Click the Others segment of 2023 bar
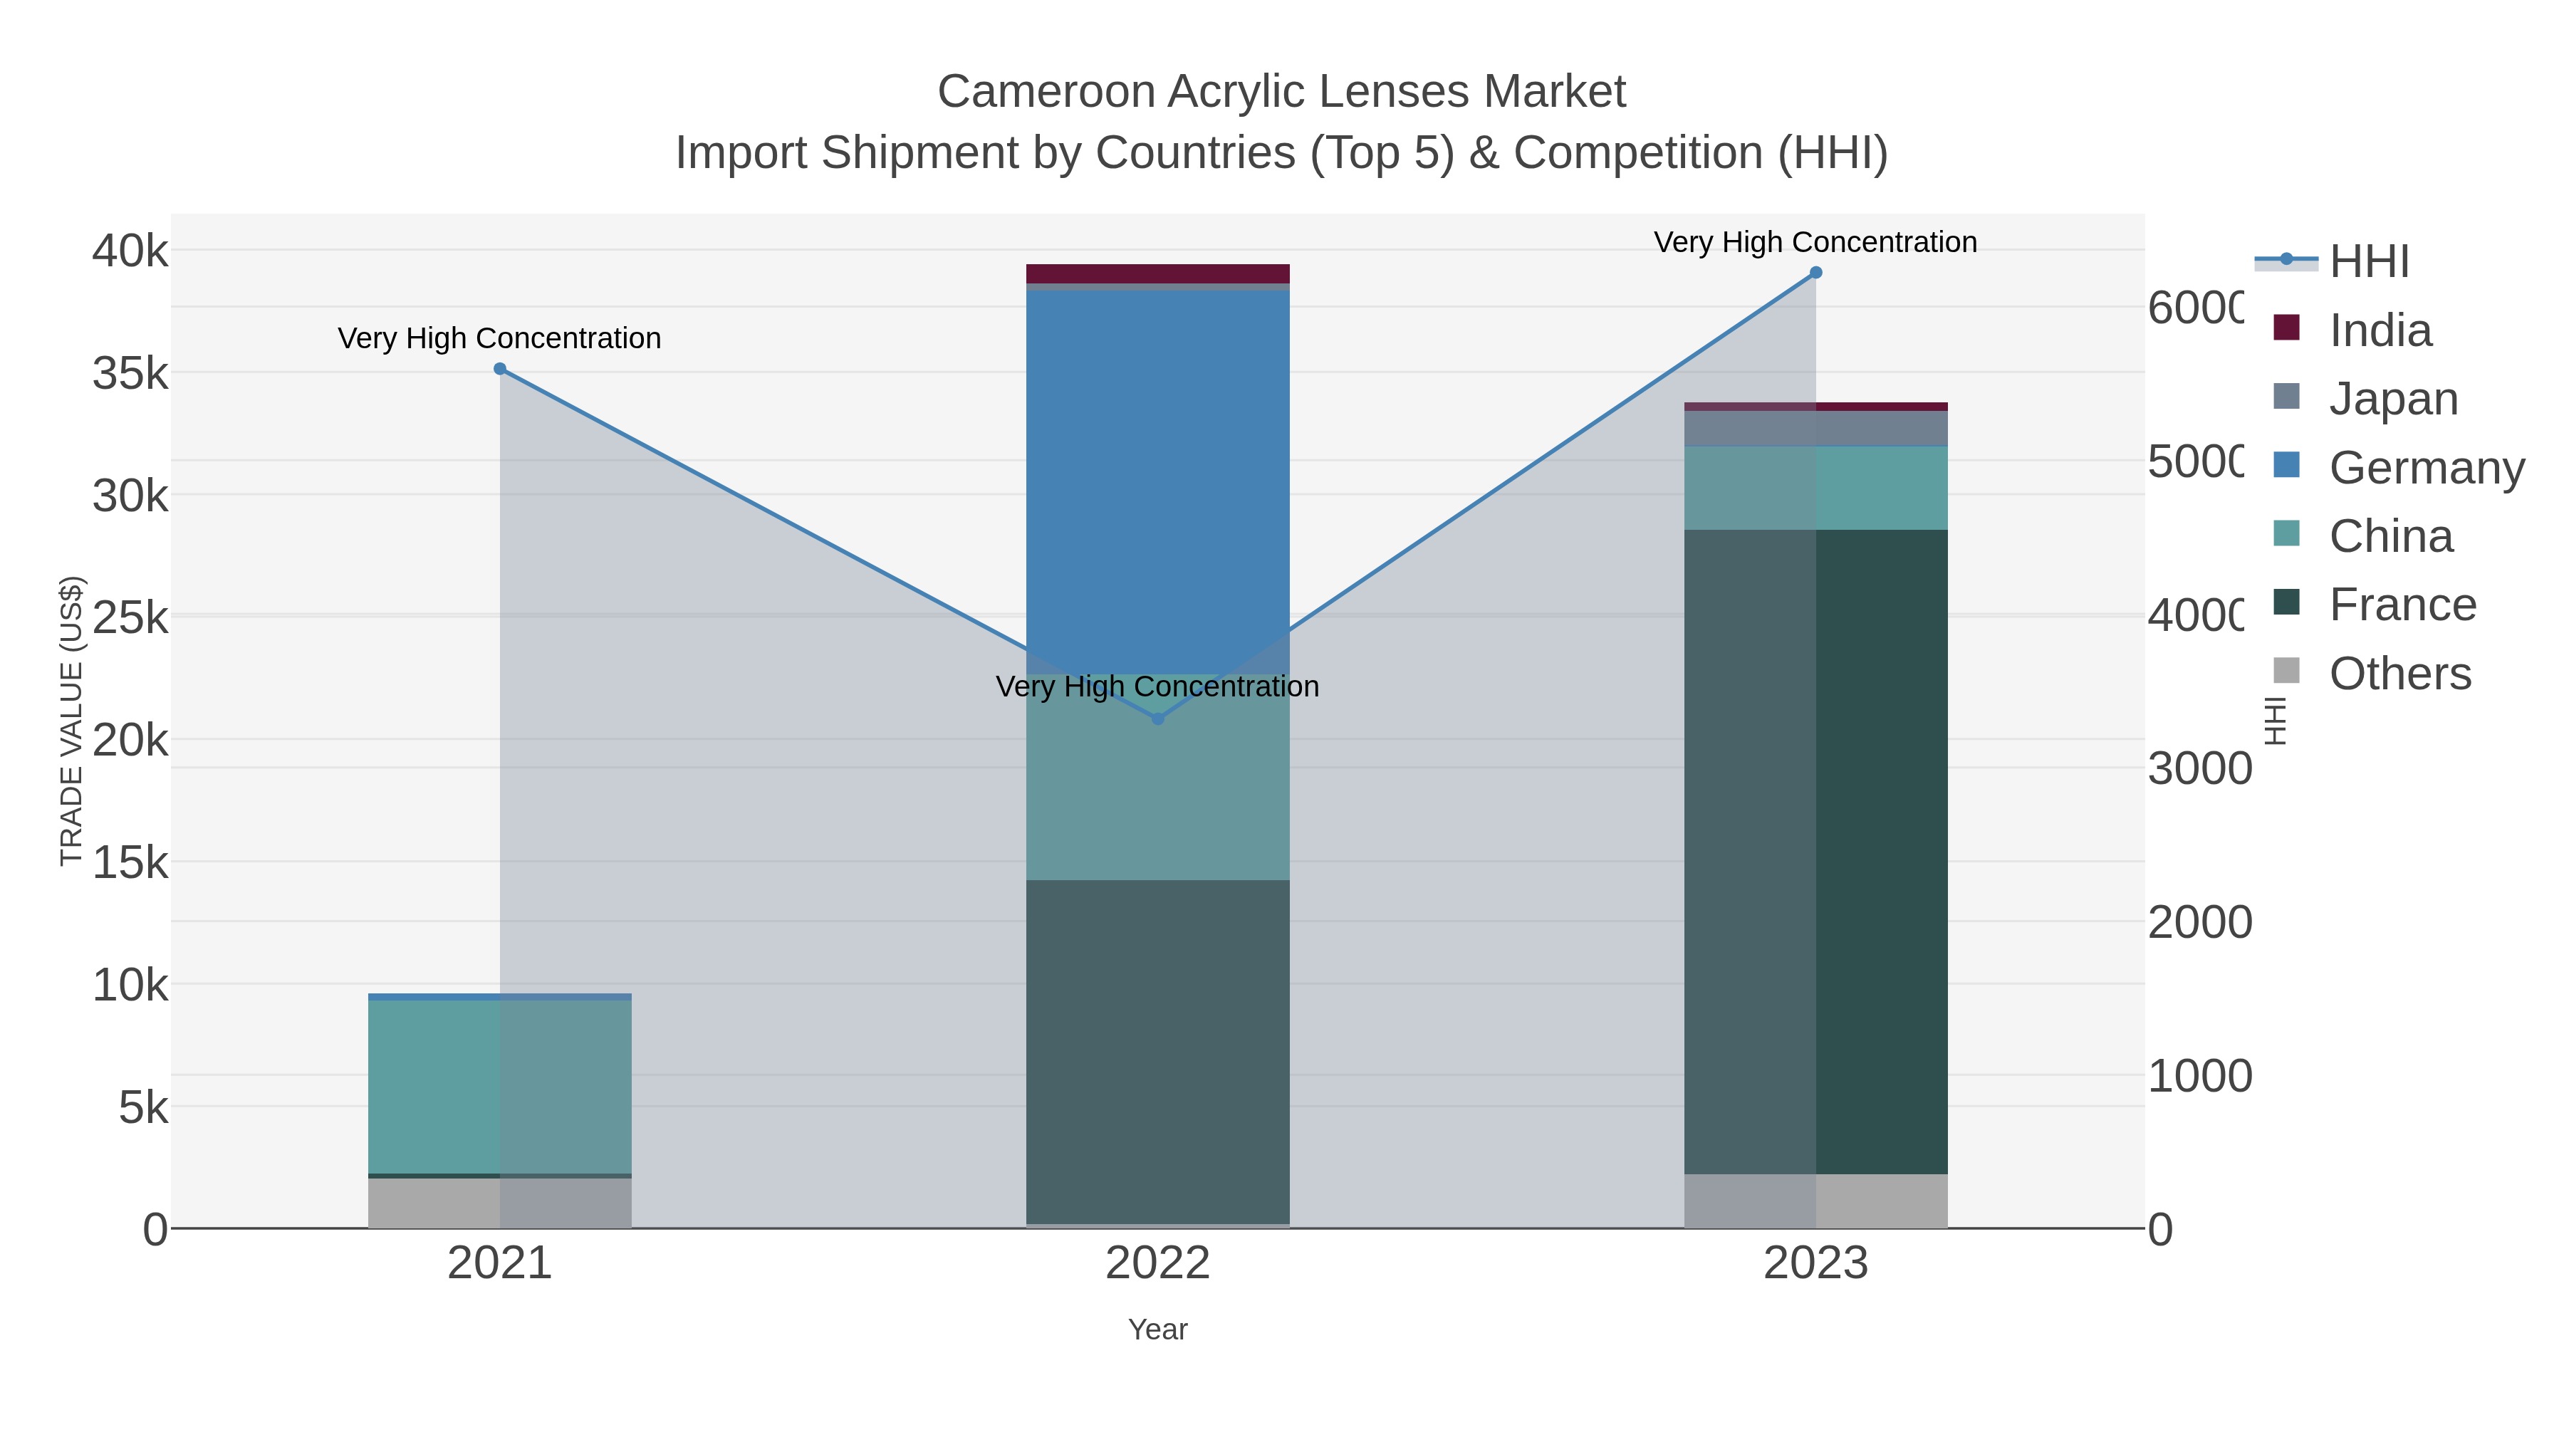The width and height of the screenshot is (2564, 1442). pyautogui.click(x=1815, y=1201)
